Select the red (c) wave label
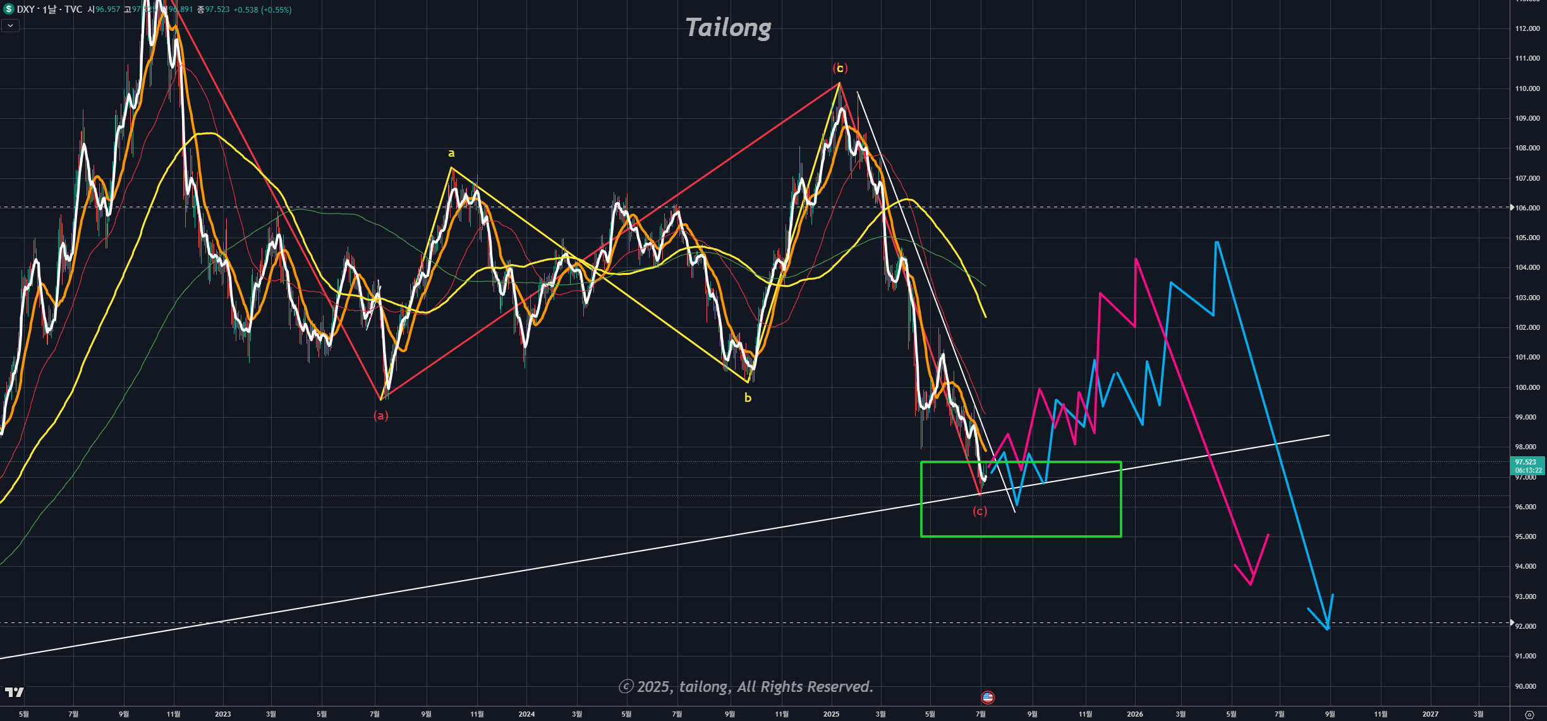 click(980, 511)
